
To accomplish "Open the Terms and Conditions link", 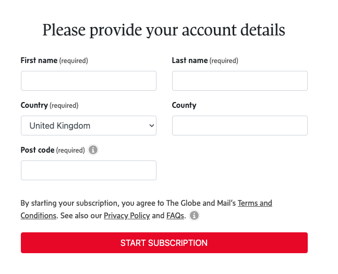I will [x=255, y=203].
